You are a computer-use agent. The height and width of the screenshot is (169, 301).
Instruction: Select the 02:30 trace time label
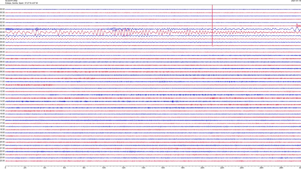(x=2, y=26)
